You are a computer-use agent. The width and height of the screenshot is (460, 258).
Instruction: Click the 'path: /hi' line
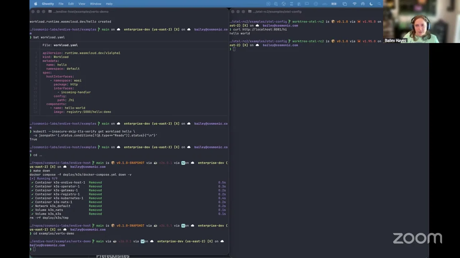point(66,100)
